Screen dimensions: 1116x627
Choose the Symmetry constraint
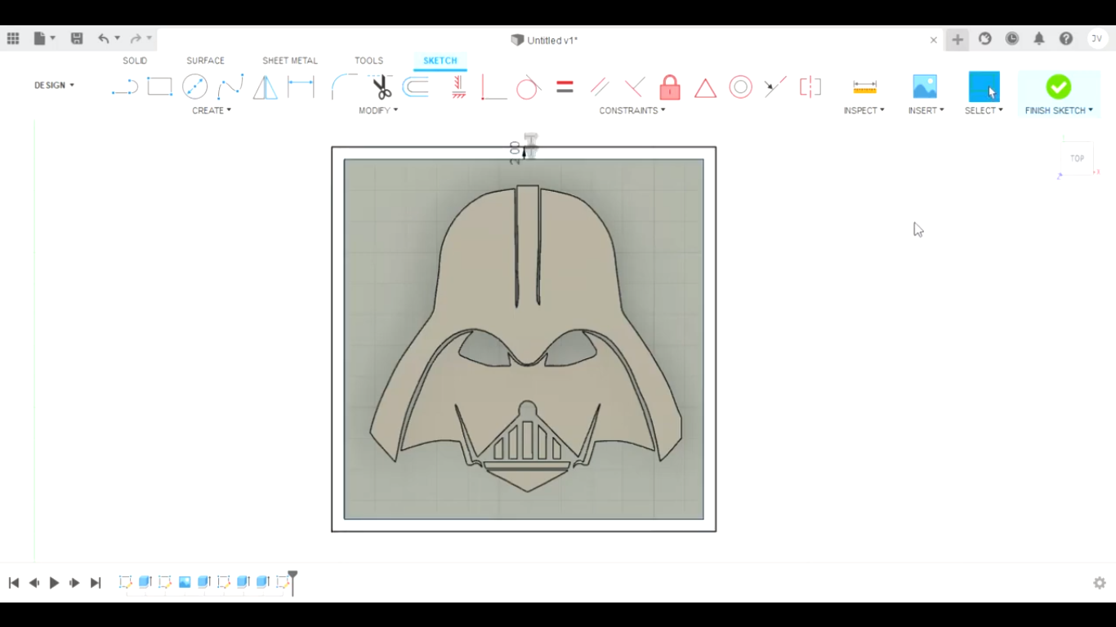pos(810,87)
